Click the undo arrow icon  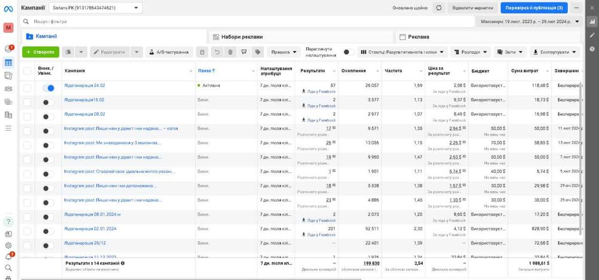217,52
